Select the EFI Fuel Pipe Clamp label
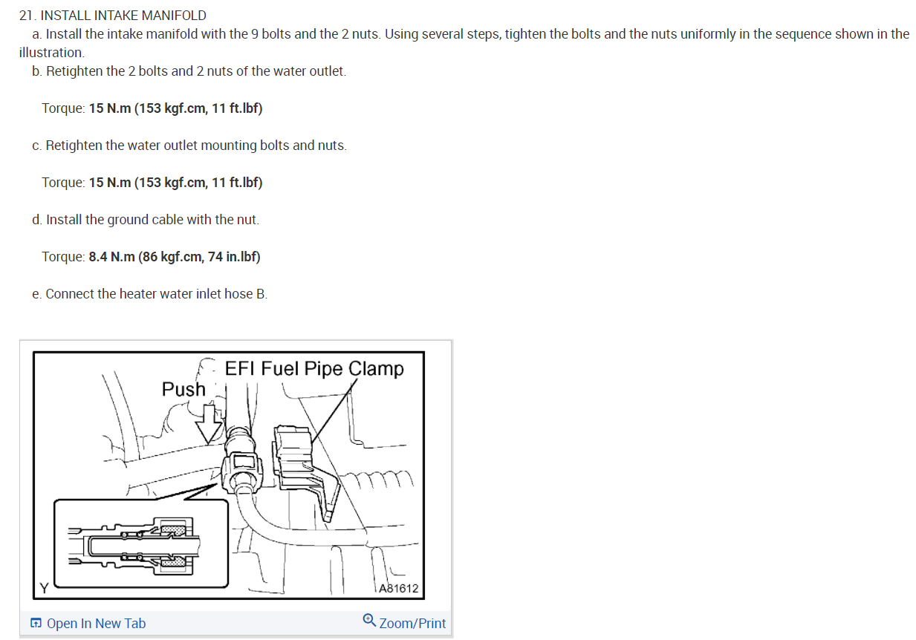 click(314, 369)
